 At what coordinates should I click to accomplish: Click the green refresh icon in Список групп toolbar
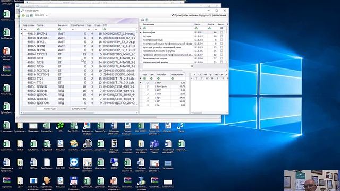[x=23, y=15]
